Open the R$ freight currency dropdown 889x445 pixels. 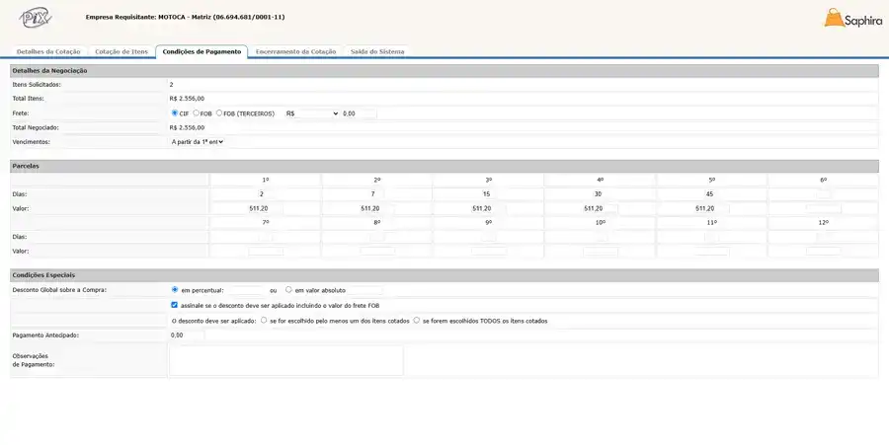click(x=311, y=113)
